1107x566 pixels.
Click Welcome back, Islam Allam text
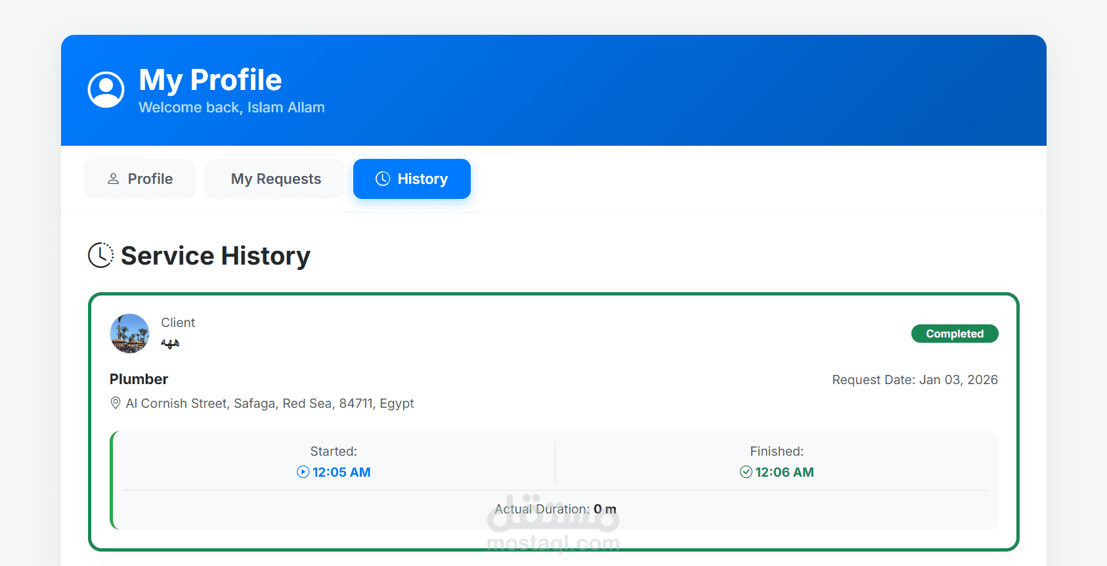click(232, 107)
